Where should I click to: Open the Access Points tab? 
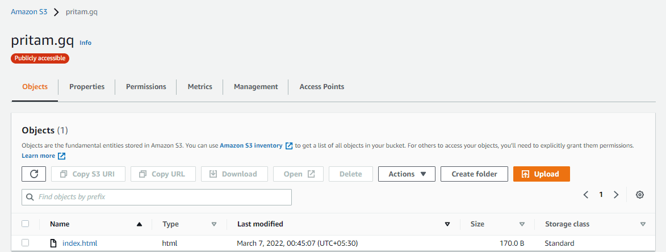click(x=322, y=86)
